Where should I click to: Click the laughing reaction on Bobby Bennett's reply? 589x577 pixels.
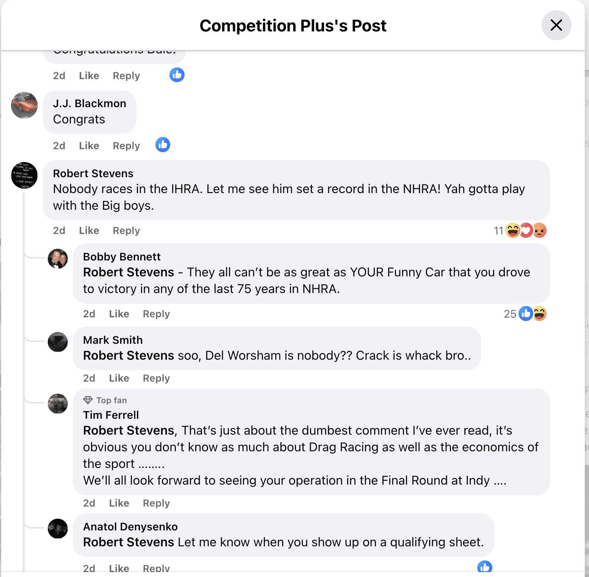(540, 313)
